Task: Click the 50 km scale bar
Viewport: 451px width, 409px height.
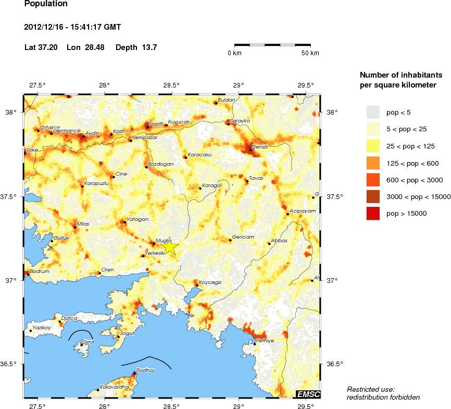Action: (272, 46)
